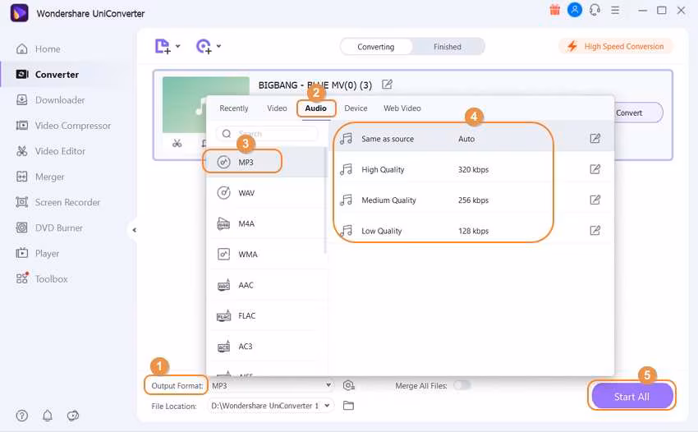Choose AC3 audio format
698x432 pixels.
tap(266, 347)
